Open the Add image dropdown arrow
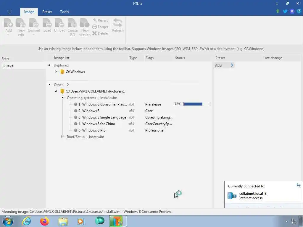 8,35
